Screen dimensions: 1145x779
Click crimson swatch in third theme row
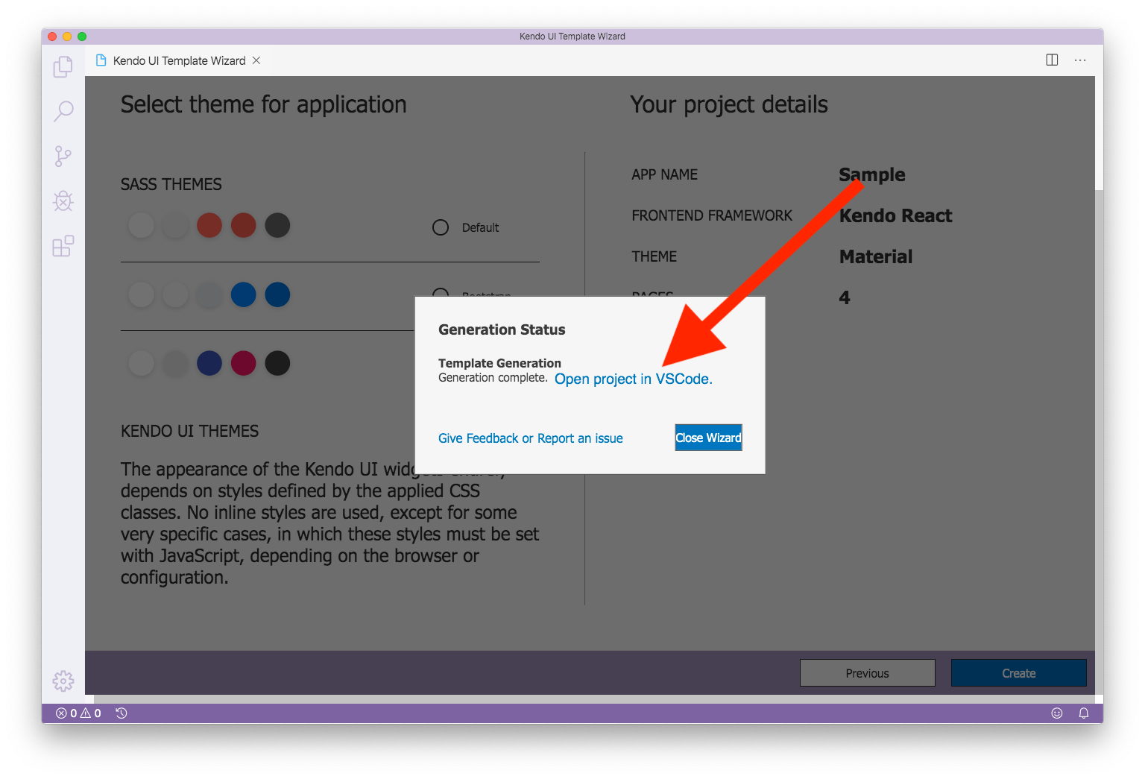click(x=244, y=363)
